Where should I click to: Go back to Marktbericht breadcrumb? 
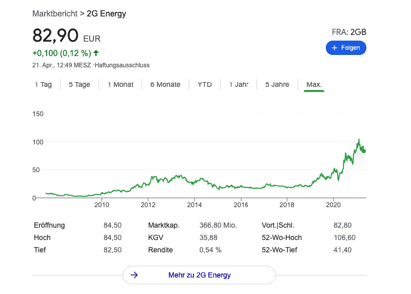click(x=55, y=14)
